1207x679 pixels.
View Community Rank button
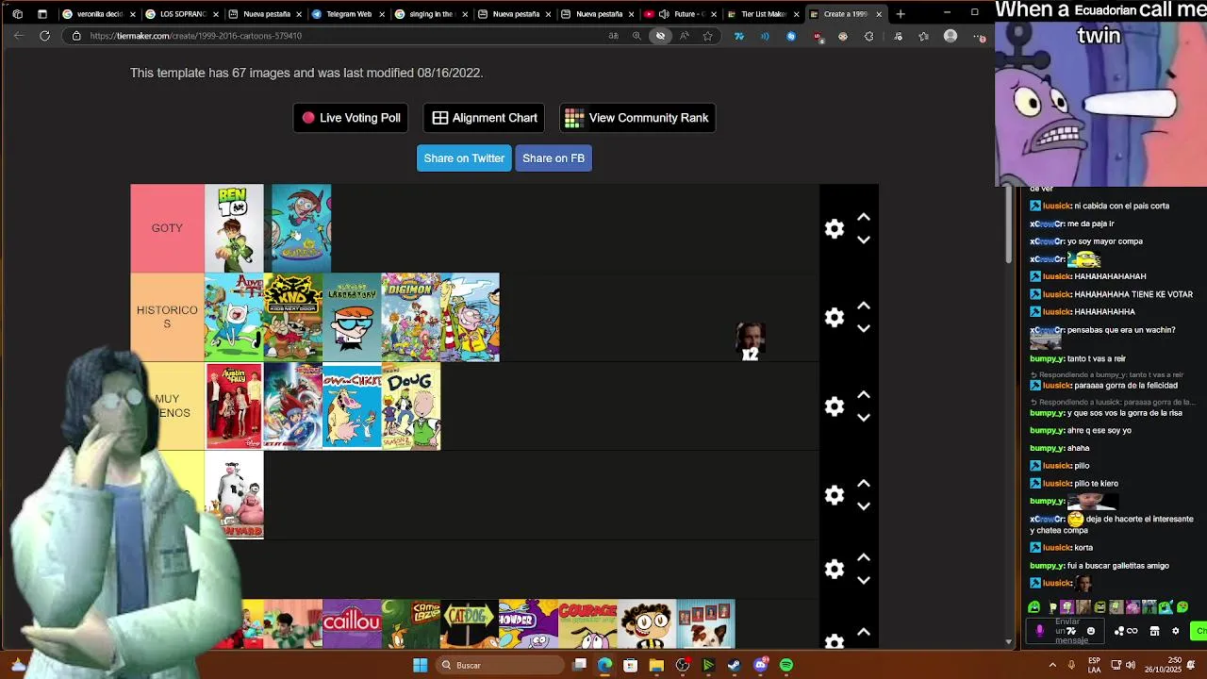click(x=637, y=118)
